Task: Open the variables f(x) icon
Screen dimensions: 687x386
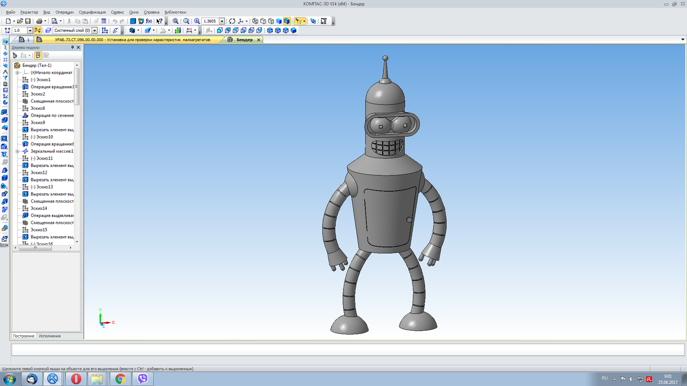Action: tap(149, 21)
